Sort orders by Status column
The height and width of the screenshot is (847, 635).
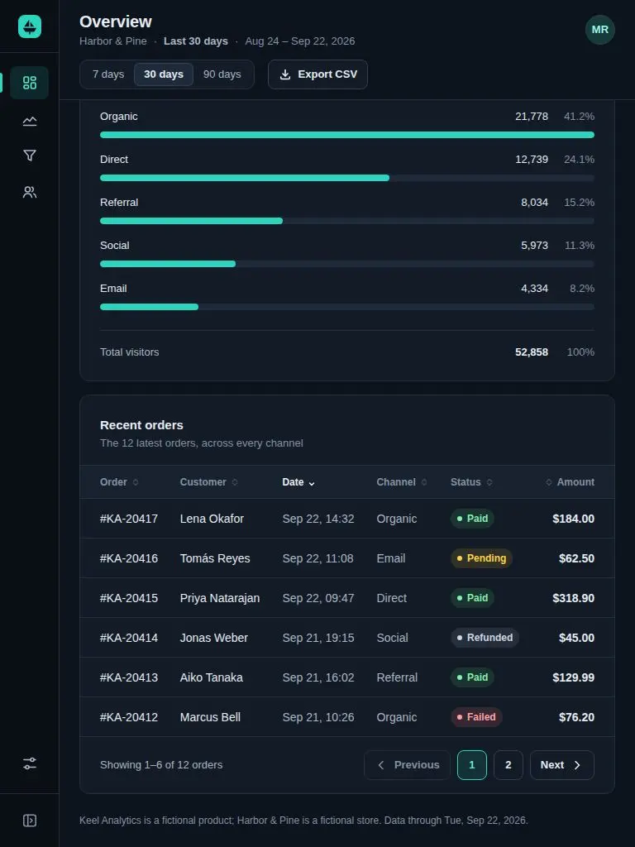[x=471, y=482]
